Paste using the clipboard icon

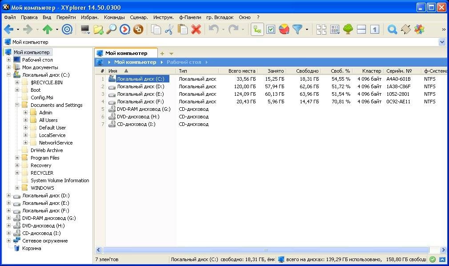click(182, 29)
